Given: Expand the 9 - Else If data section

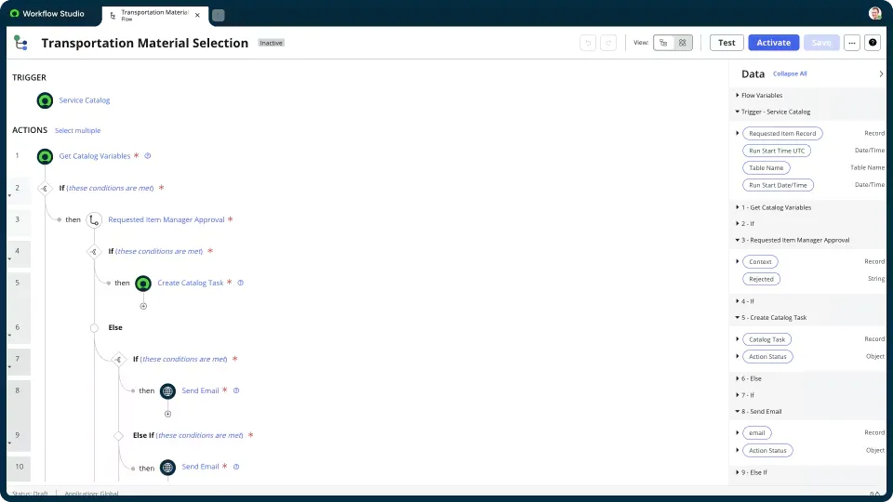Looking at the screenshot, I should pyautogui.click(x=738, y=472).
